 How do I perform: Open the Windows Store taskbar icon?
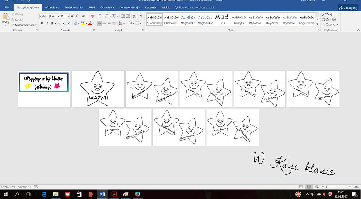[x=79, y=195]
